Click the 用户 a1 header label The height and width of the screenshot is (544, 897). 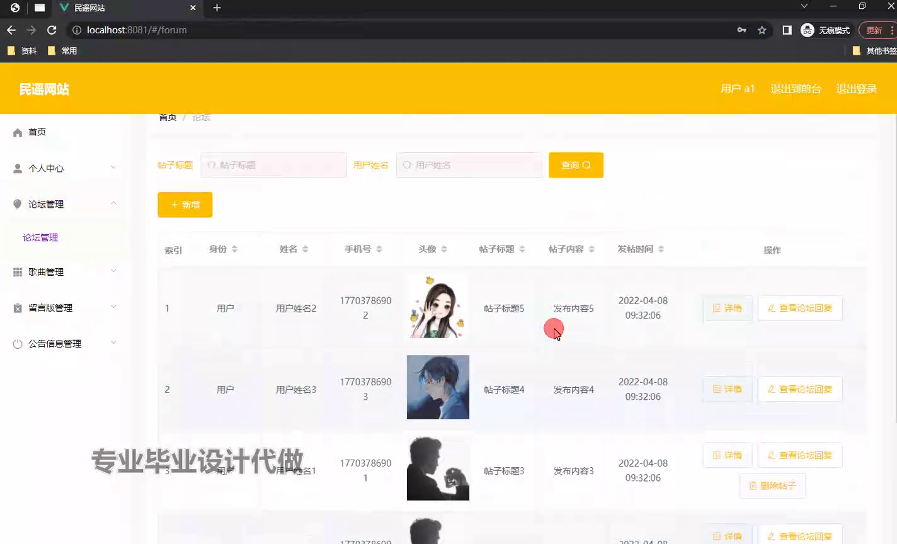[738, 89]
